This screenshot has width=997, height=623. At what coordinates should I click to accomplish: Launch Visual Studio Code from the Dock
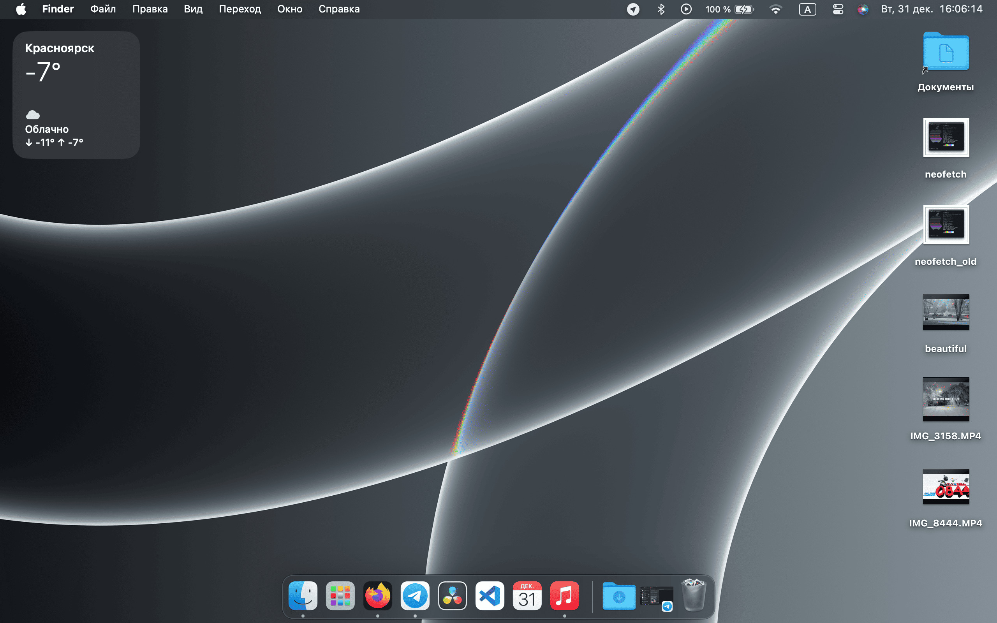point(490,596)
